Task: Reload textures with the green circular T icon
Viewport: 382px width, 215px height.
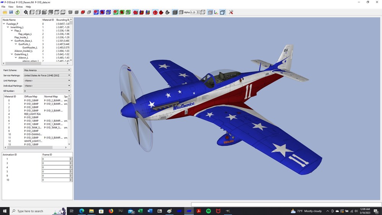Action: 17,12
